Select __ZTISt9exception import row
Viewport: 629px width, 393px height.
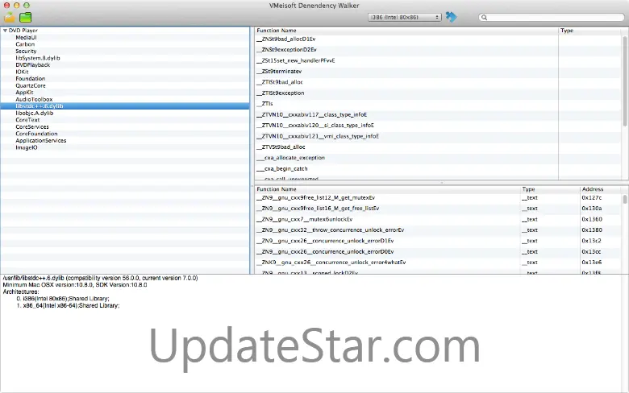coord(438,93)
